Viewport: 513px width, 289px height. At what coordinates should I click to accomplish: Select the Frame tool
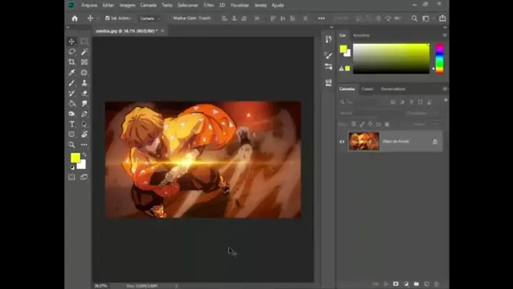coord(84,62)
